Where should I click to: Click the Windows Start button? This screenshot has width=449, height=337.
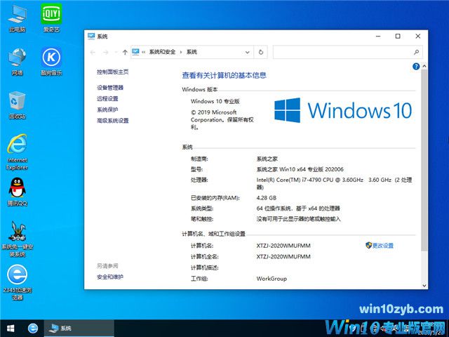click(11, 328)
